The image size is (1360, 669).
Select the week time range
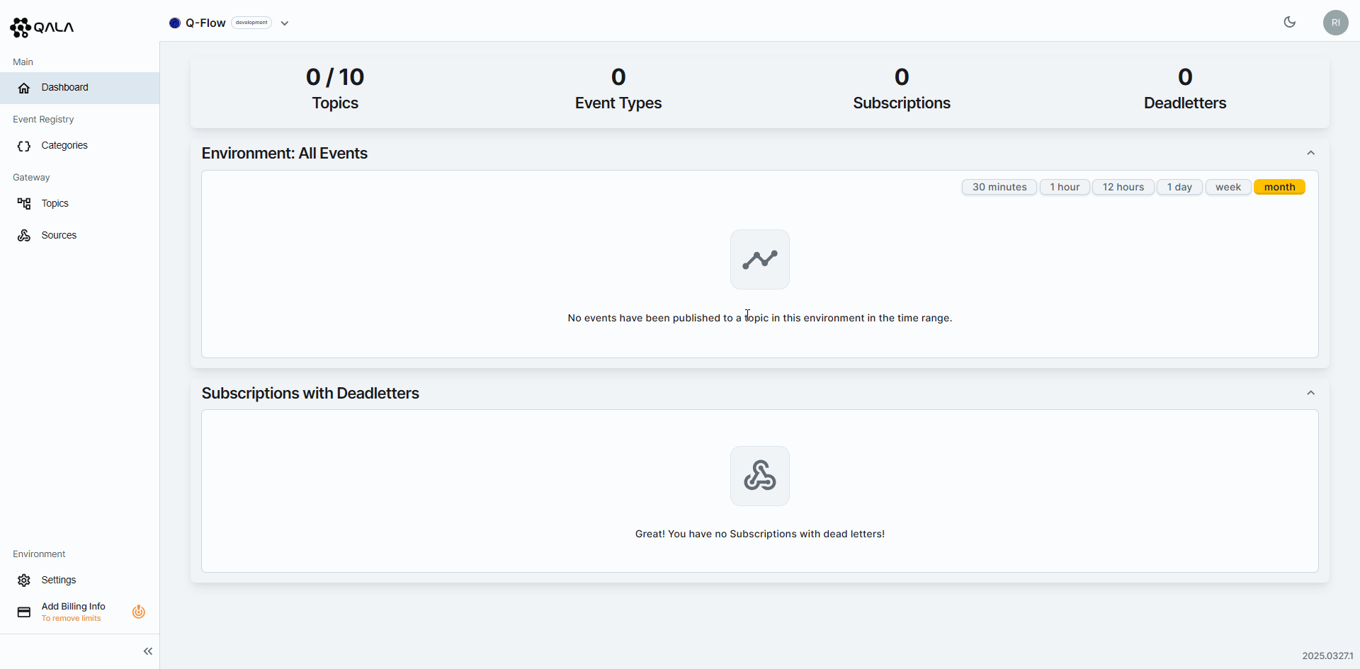(1228, 188)
